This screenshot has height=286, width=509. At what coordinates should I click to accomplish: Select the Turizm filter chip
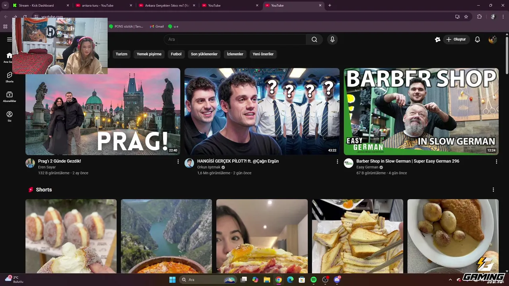(x=121, y=54)
